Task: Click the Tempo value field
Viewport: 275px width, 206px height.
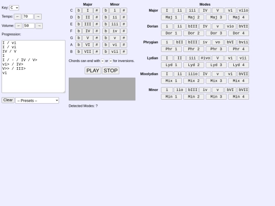Action: click(x=28, y=17)
